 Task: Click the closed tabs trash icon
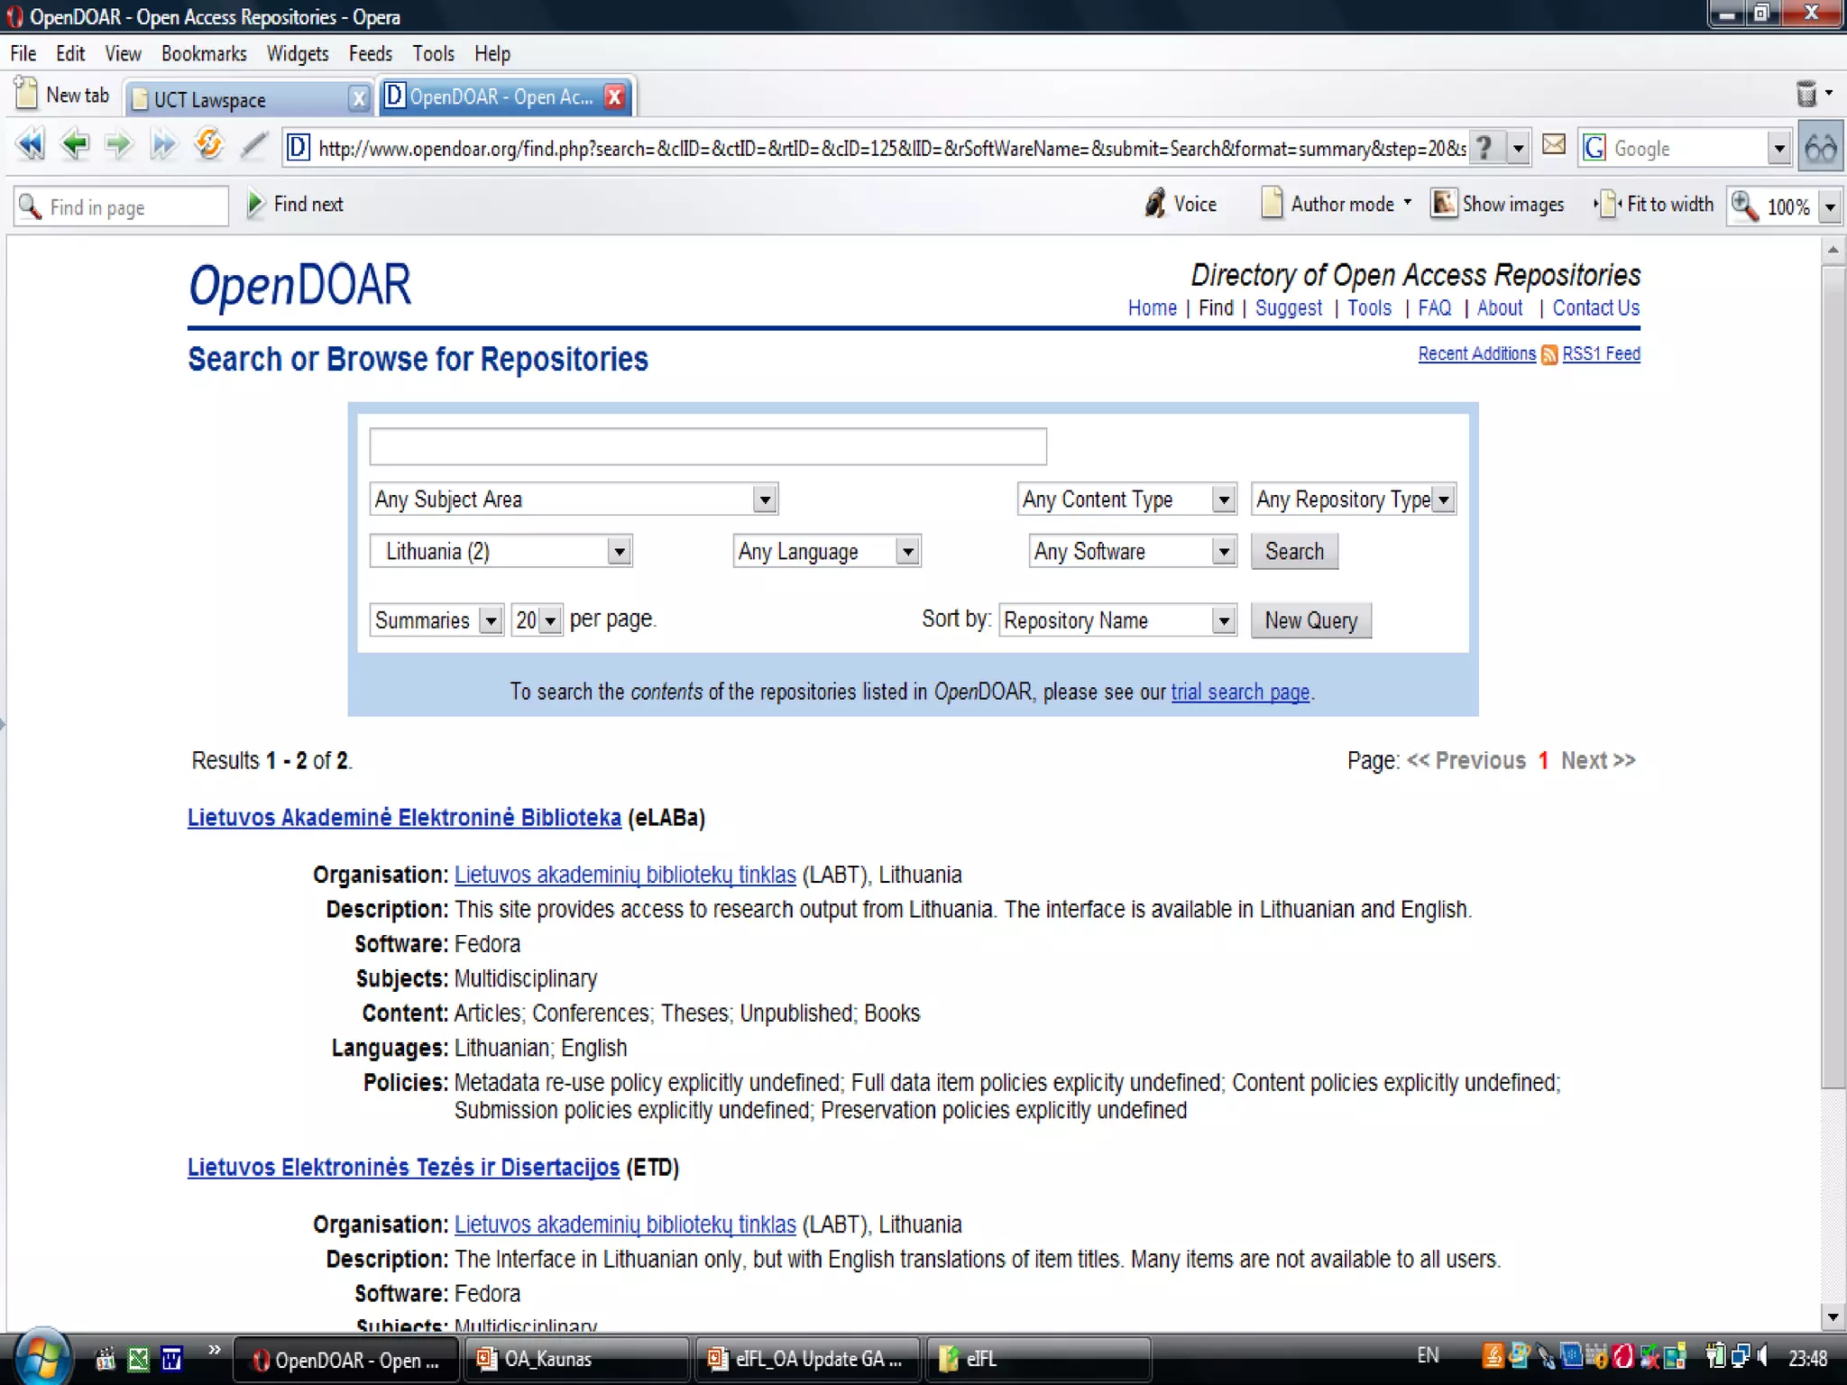tap(1806, 94)
